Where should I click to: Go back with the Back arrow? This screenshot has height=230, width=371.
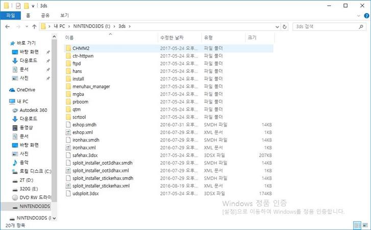point(8,26)
